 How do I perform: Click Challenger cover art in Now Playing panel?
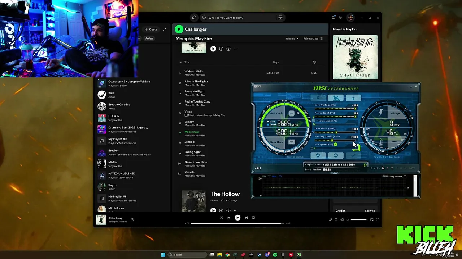(355, 57)
